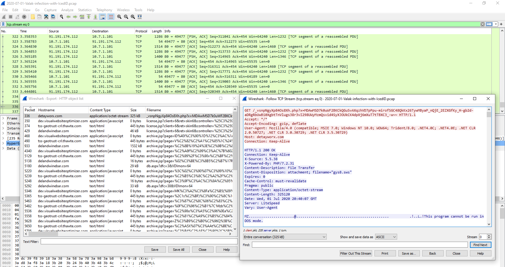
Task: Open the ASCII data format dropdown
Action: pyautogui.click(x=386, y=237)
